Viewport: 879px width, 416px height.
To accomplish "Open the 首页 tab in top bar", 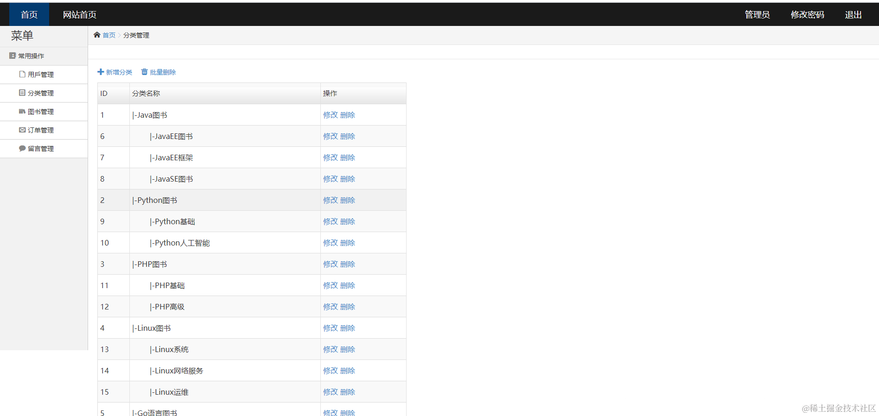I will pyautogui.click(x=29, y=14).
